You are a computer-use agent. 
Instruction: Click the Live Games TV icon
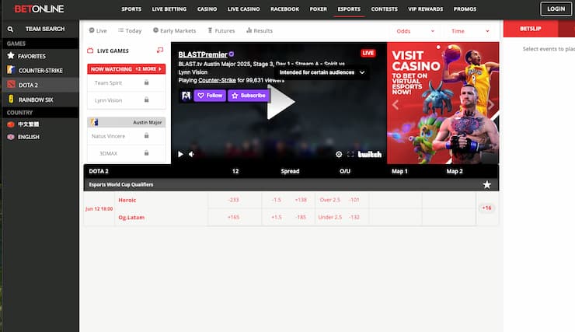point(90,51)
